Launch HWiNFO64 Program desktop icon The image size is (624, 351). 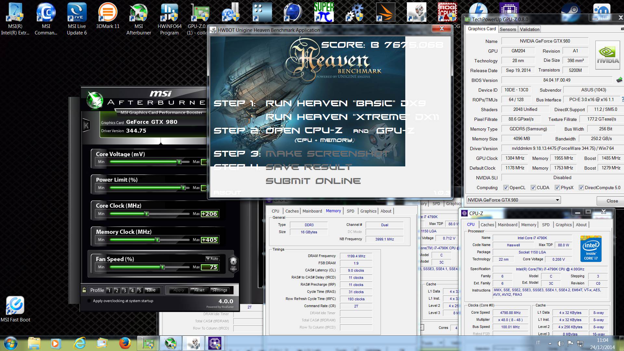point(169,19)
